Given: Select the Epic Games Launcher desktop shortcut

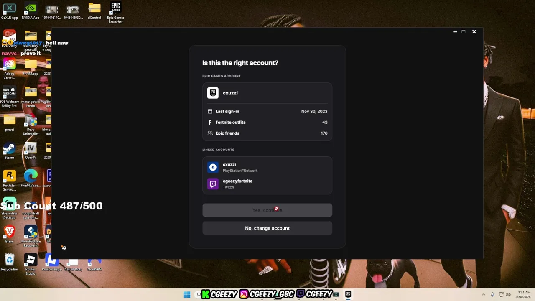Looking at the screenshot, I should tap(116, 13).
